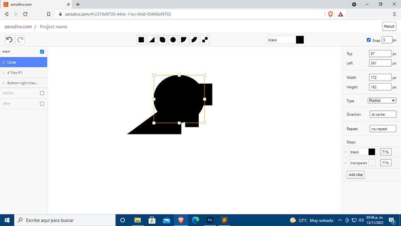The width and height of the screenshot is (401, 226).
Task: Click the Width input field
Action: coord(380,77)
